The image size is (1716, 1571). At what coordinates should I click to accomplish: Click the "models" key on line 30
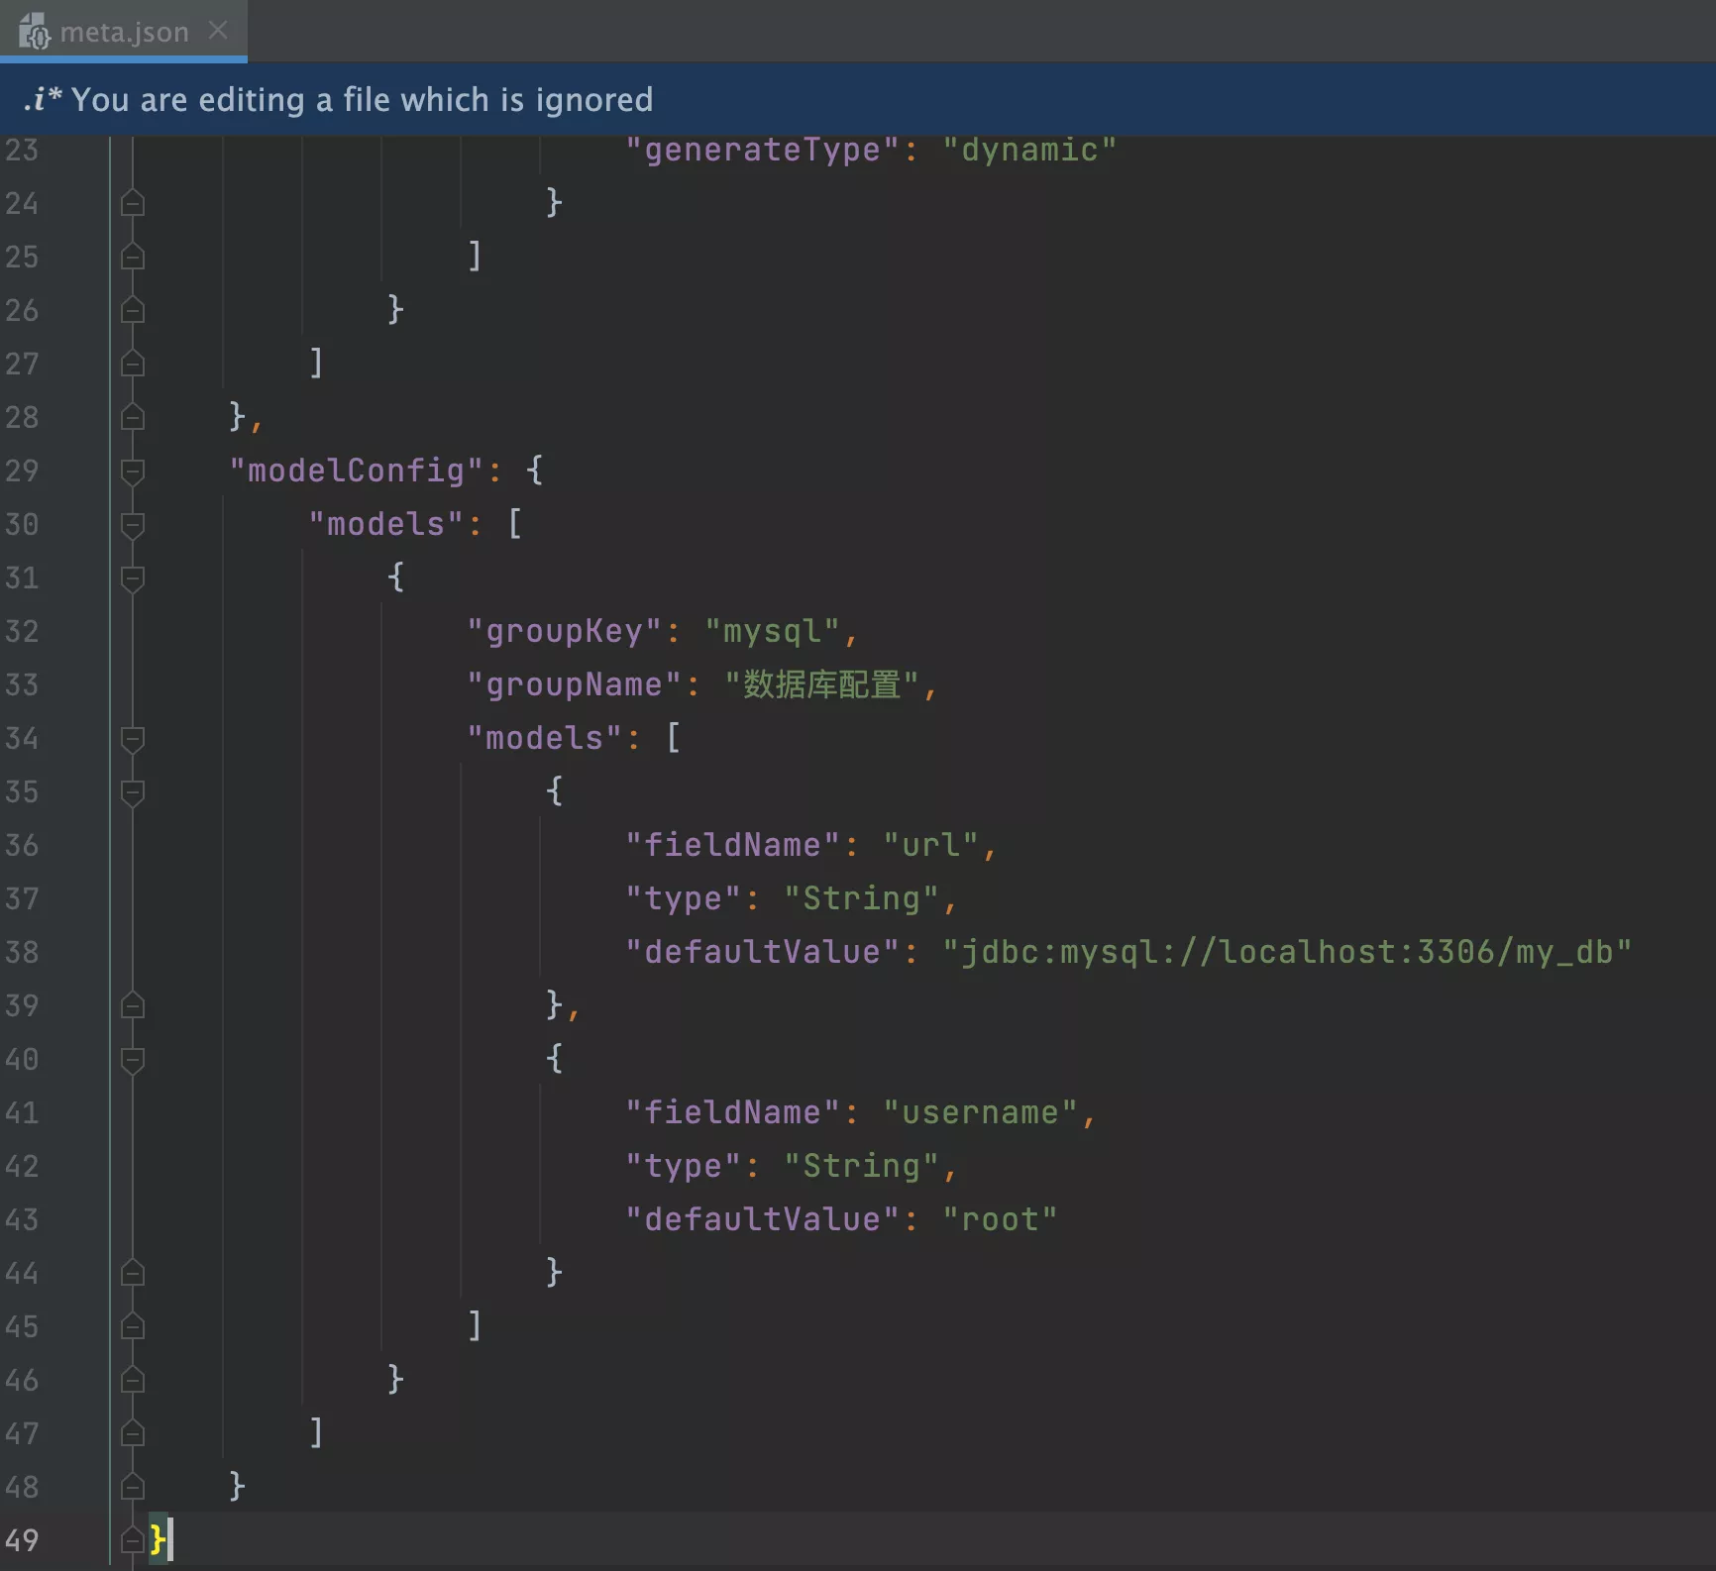click(x=385, y=524)
